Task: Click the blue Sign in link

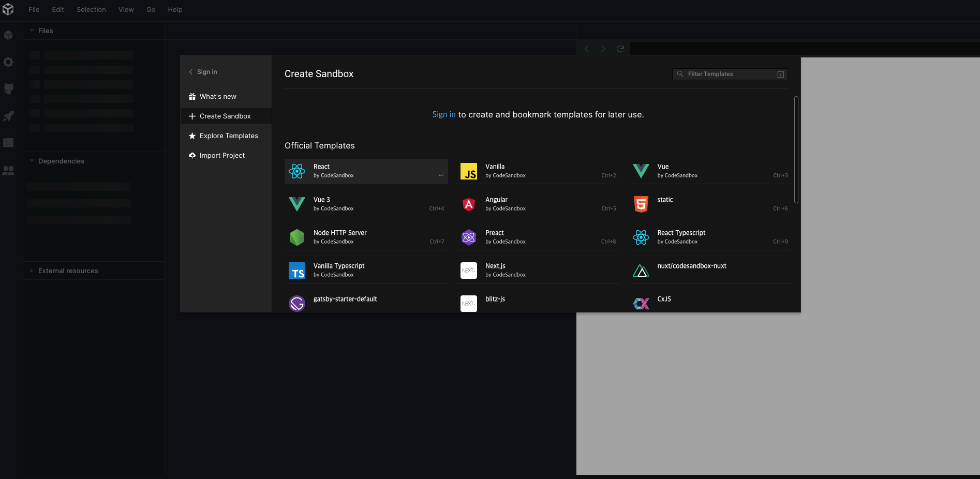Action: tap(444, 114)
